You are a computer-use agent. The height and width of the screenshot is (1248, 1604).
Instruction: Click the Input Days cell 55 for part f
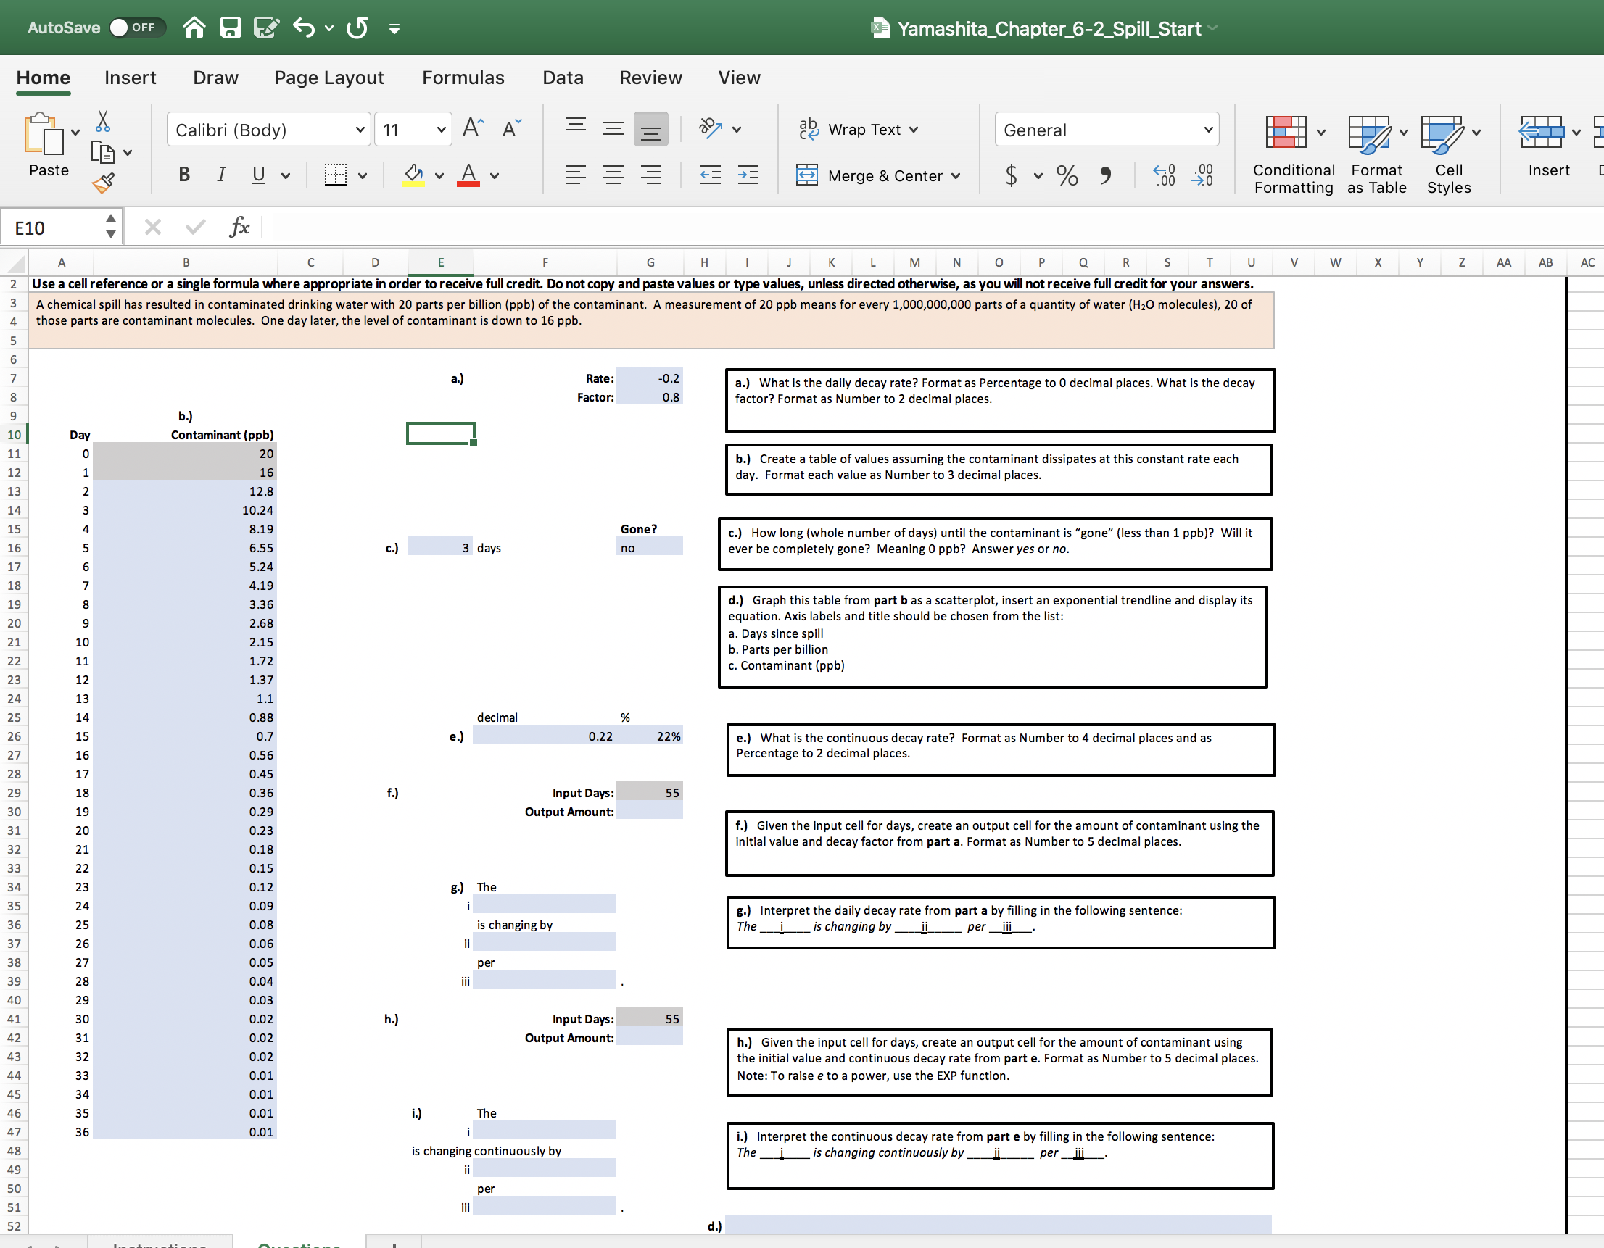[649, 793]
